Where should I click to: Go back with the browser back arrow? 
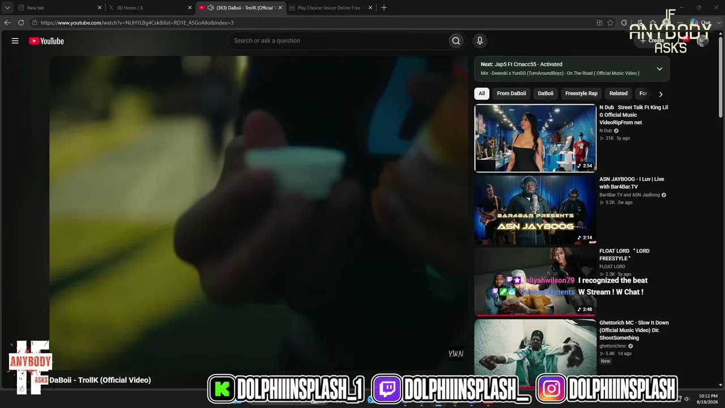tap(7, 23)
